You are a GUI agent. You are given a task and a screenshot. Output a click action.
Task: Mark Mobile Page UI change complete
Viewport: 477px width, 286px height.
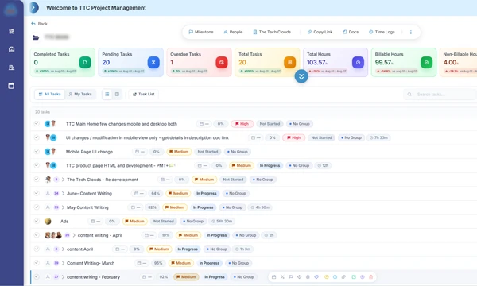click(37, 152)
